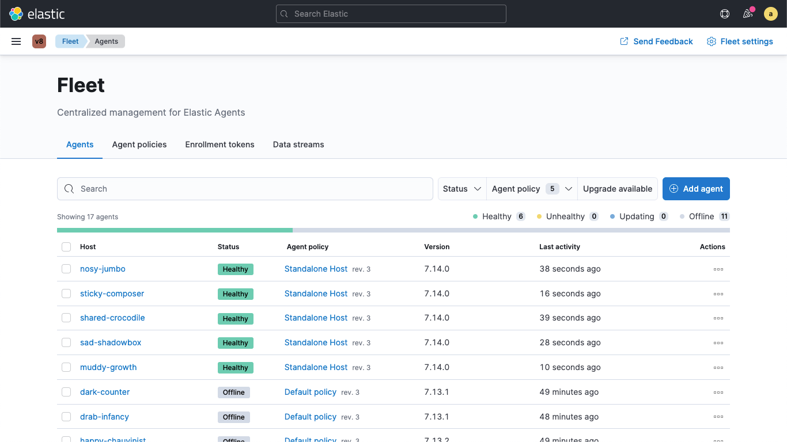Focus the agents Search field

pos(245,189)
